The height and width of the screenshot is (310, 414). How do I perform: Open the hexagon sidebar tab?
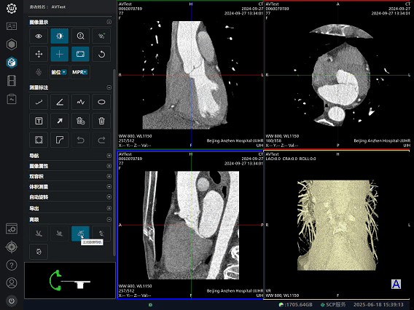point(12,44)
